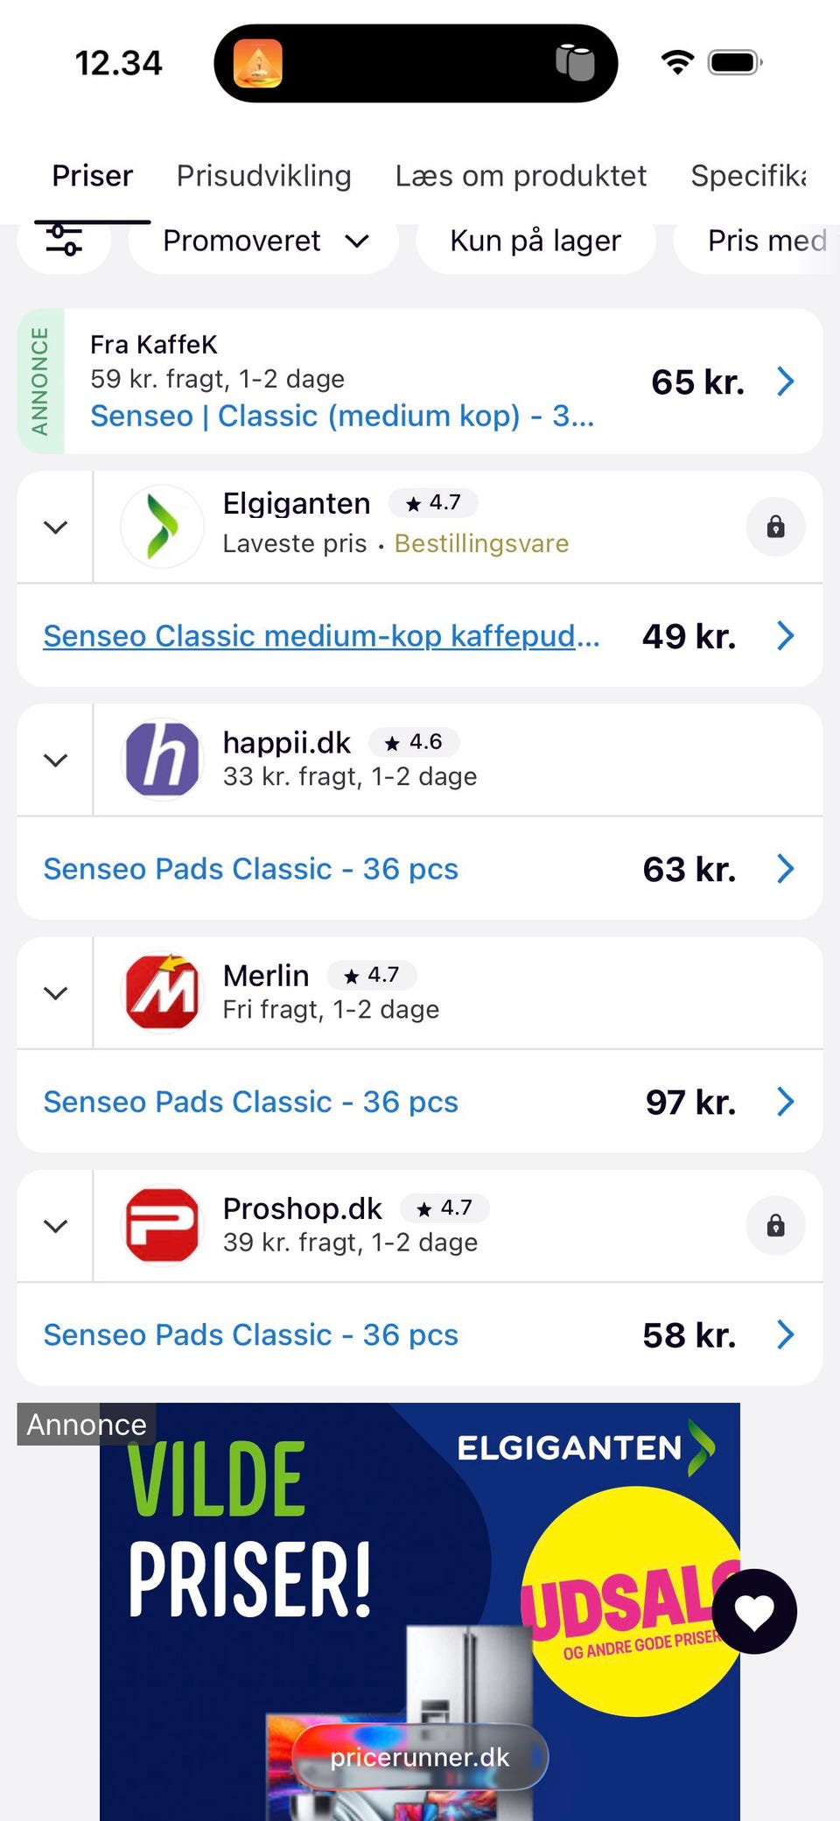Open the Promoveret sorting dropdown
This screenshot has height=1821, width=840.
point(264,241)
